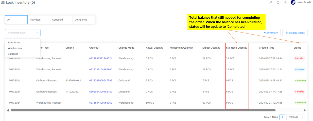Open order ID 6875634428968960
Viewport: 313px width, 121px height.
(101, 103)
